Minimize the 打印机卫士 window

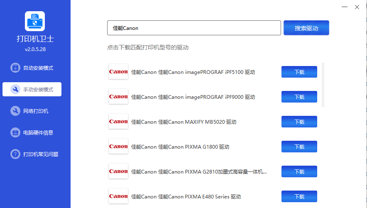[x=344, y=7]
